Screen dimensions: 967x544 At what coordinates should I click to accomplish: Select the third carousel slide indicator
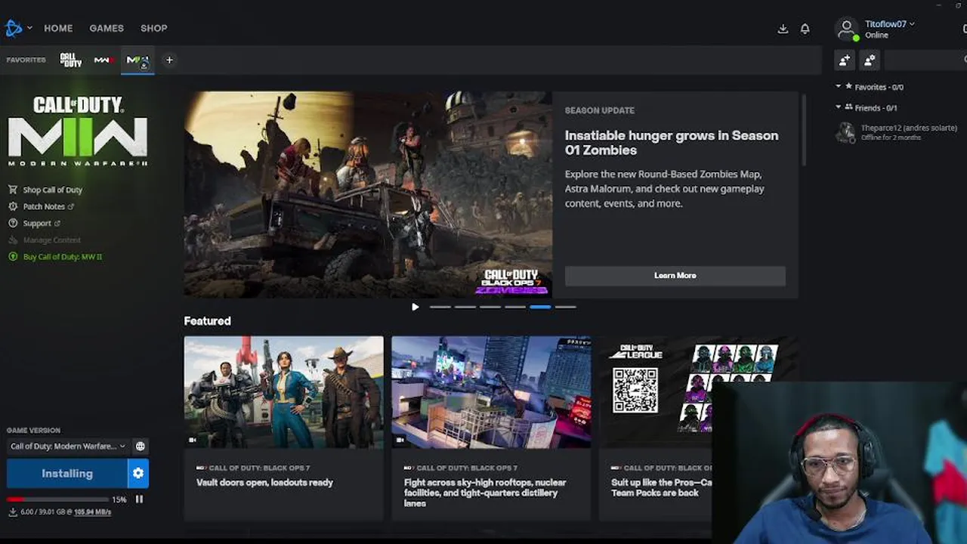coord(490,307)
